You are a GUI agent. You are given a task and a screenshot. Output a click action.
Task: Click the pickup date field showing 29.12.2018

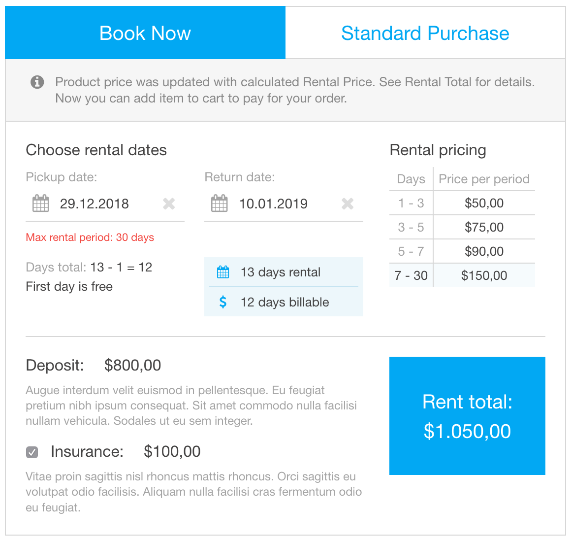tap(95, 203)
